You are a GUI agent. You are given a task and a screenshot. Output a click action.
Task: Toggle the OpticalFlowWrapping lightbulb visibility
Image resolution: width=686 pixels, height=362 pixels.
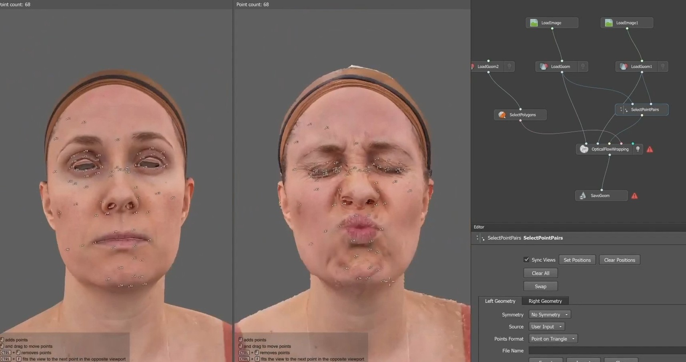point(638,149)
